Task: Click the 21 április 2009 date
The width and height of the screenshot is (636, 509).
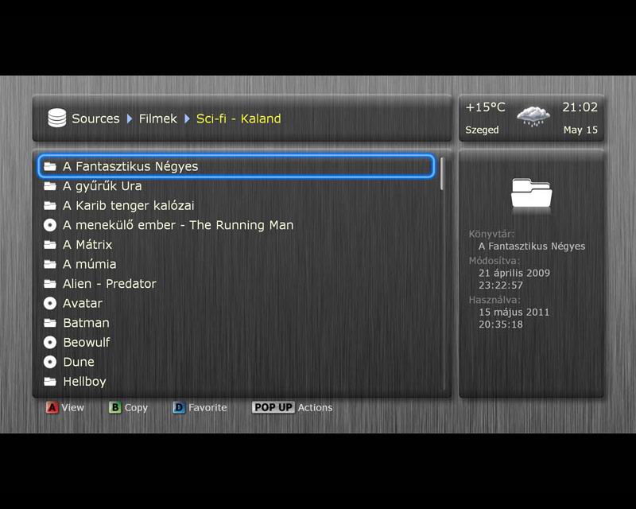Action: pos(514,273)
